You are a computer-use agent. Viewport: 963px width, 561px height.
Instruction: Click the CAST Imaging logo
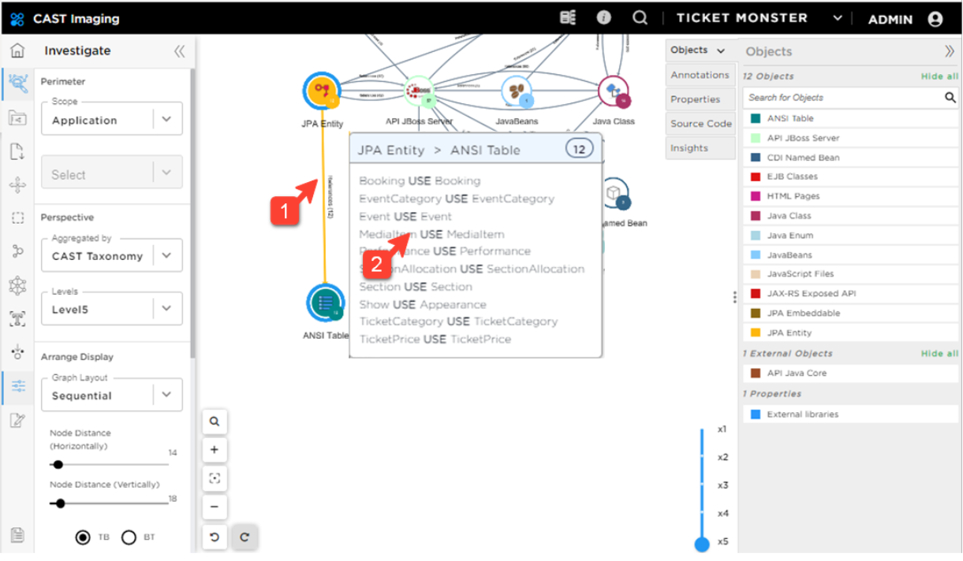(17, 18)
